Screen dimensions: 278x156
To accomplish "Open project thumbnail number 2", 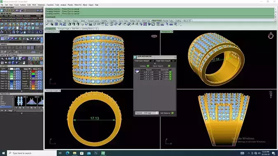I will click(31, 101).
